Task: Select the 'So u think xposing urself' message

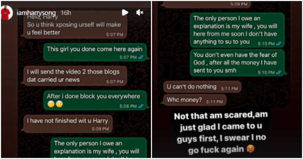Action: (x=74, y=26)
